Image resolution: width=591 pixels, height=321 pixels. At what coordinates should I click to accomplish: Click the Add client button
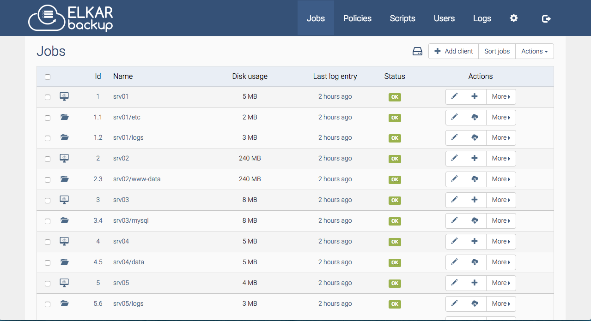(x=453, y=51)
